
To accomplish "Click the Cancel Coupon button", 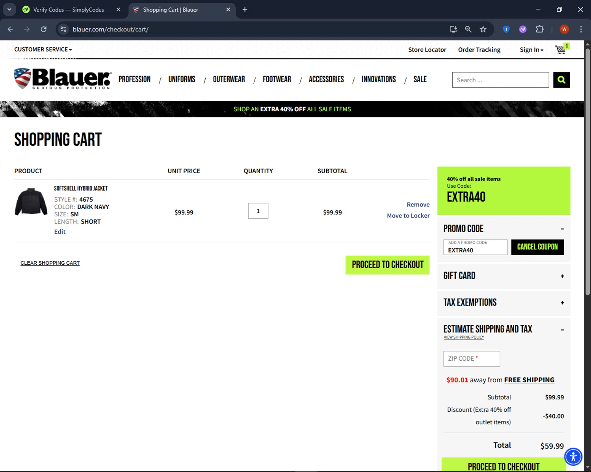I will [x=537, y=247].
